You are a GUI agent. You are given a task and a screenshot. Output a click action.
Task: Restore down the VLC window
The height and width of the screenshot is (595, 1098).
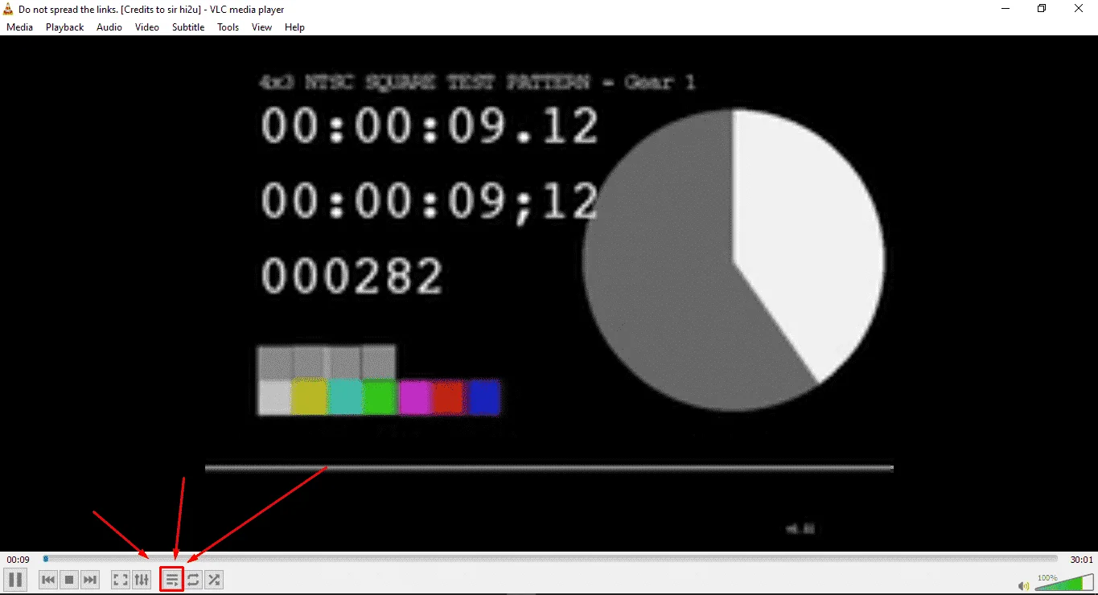pos(1042,9)
